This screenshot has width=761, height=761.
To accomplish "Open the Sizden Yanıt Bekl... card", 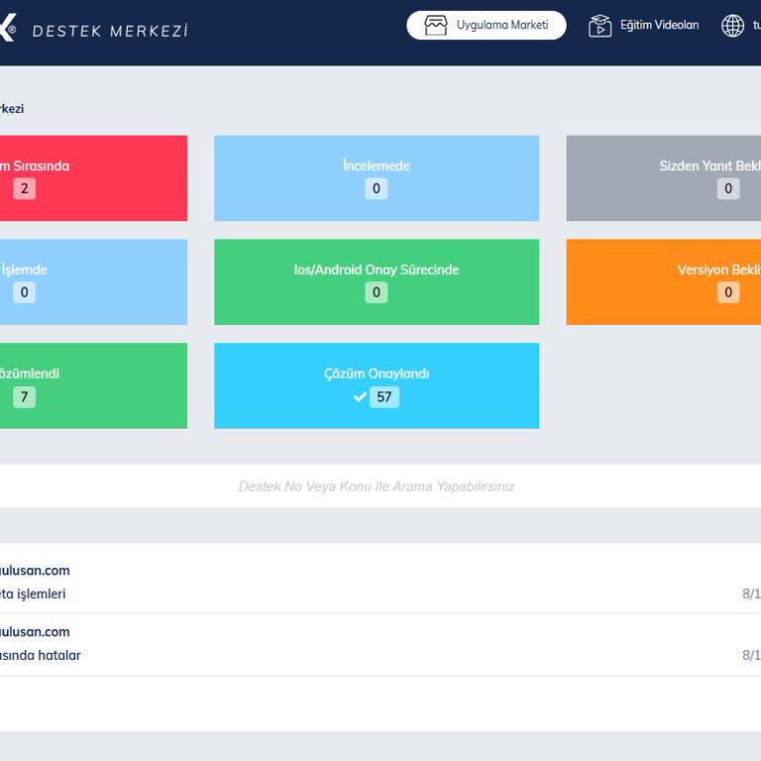I will tap(664, 178).
